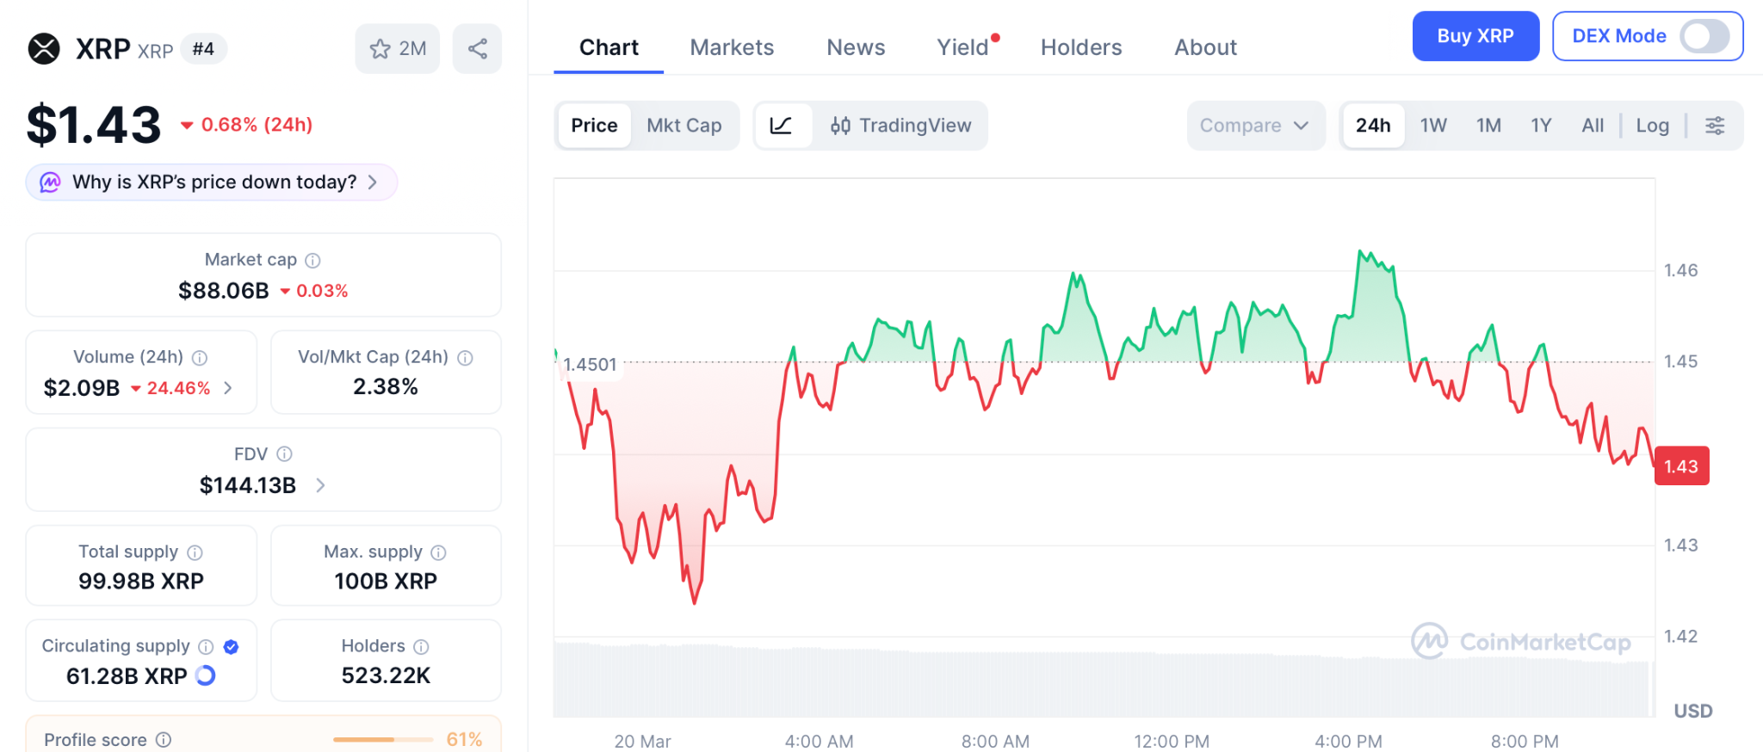Click Market cap info icon
1763x752 pixels.
pos(313,260)
